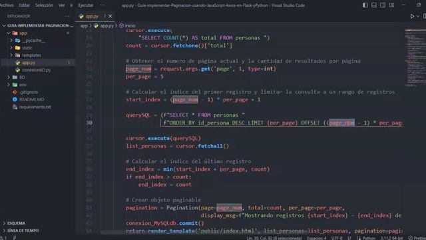Click 'list_personas = cursor.fetchall()' line
426x240 pixels.
click(x=178, y=146)
